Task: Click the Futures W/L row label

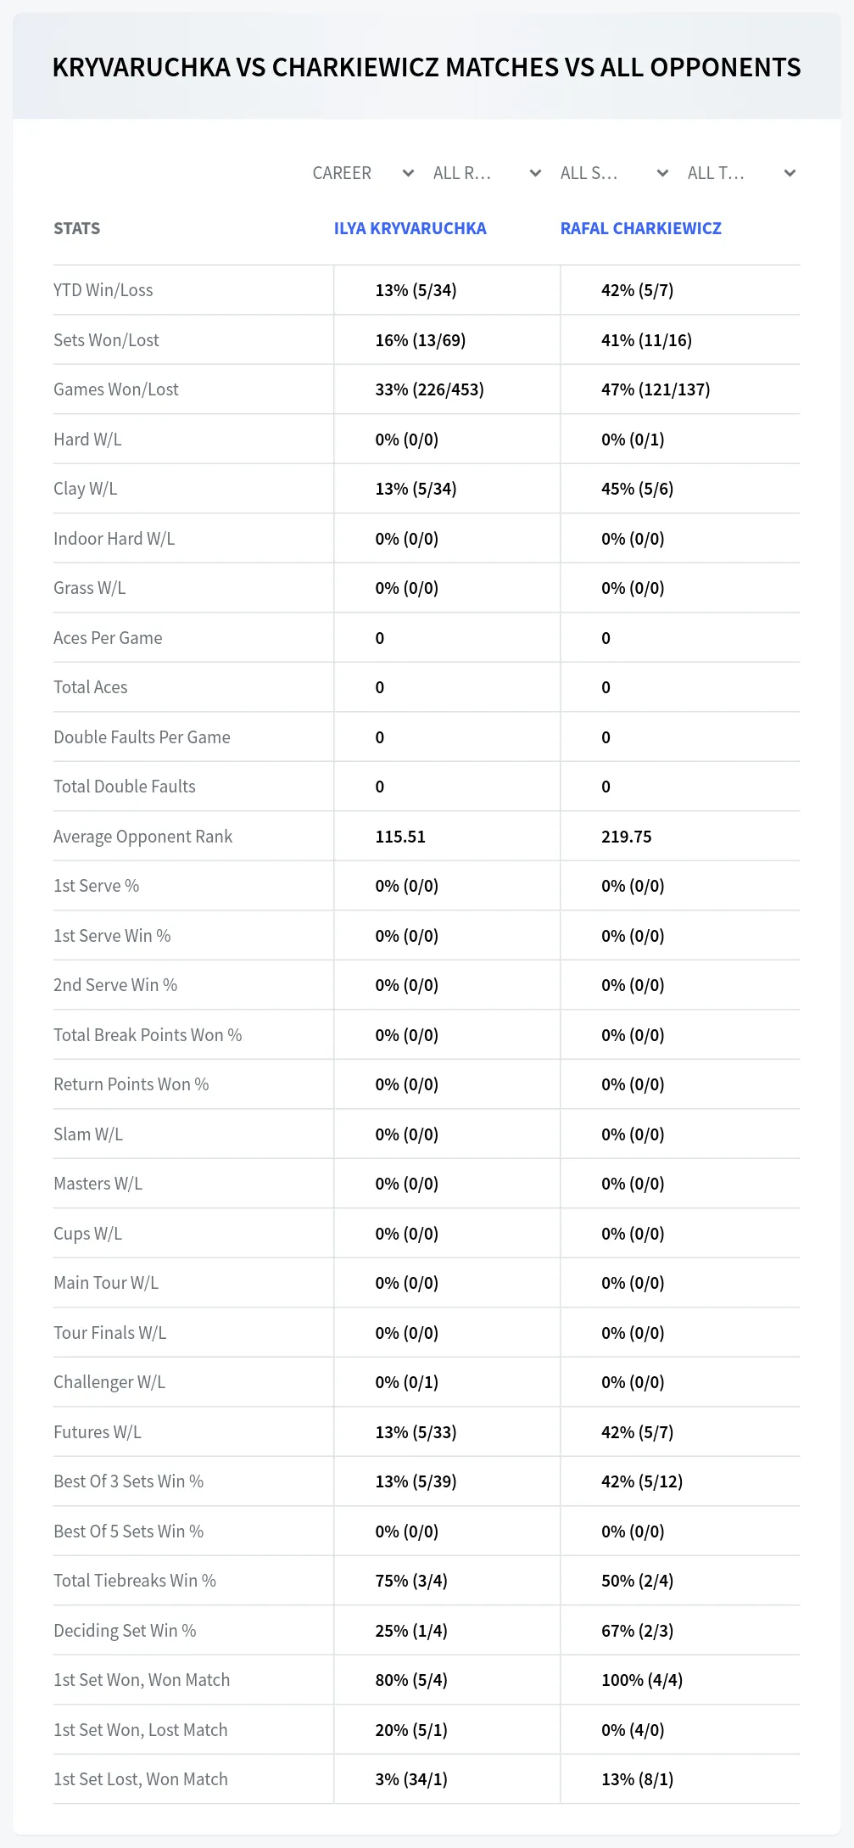Action: [98, 1432]
